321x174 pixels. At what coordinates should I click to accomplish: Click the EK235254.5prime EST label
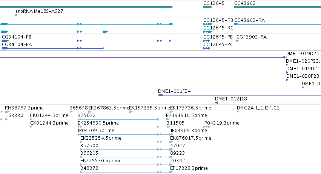101,138
